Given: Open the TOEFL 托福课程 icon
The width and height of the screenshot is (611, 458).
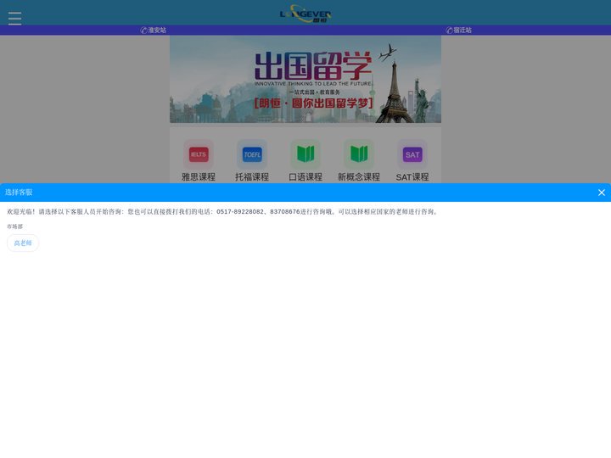Looking at the screenshot, I should (252, 154).
